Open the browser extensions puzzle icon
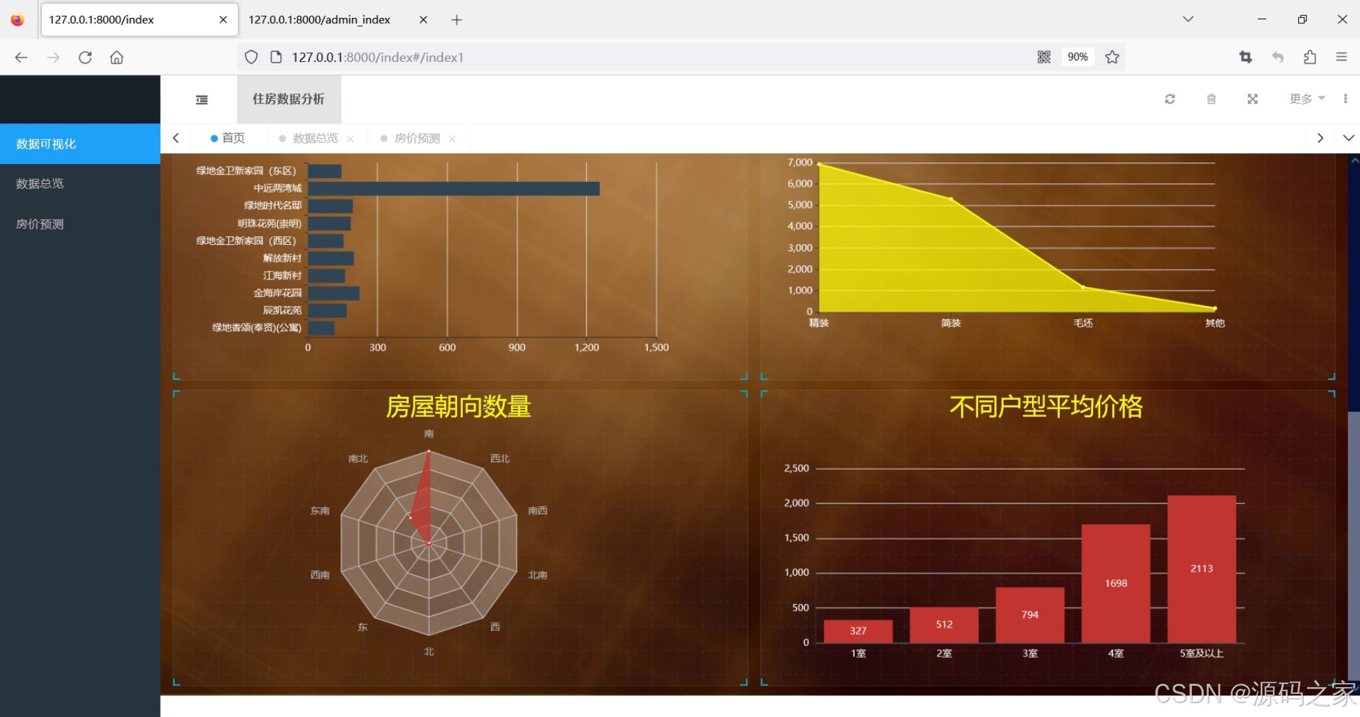This screenshot has height=717, width=1360. (1310, 57)
